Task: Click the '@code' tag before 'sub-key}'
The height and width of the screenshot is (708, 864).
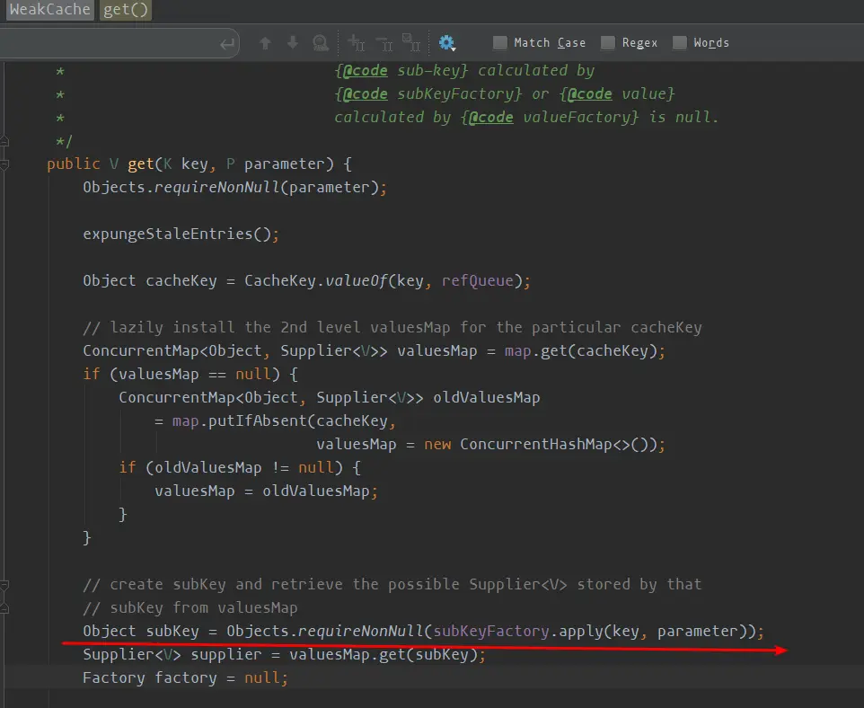Action: 366,71
